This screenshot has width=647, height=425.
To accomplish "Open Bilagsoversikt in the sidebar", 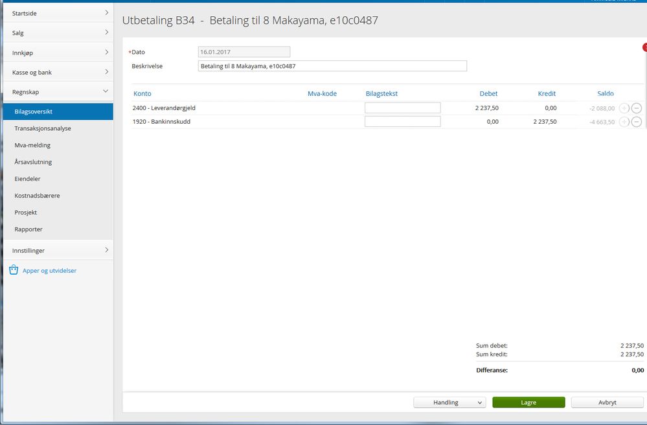I will tap(58, 111).
